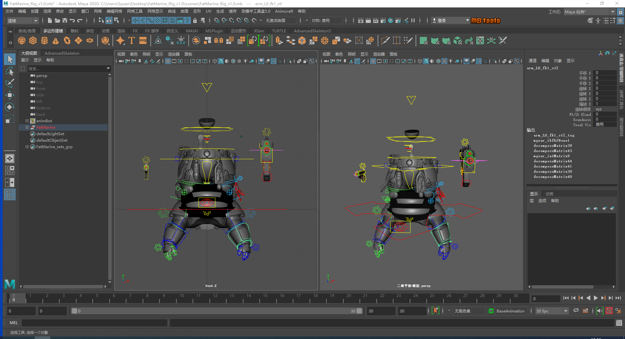This screenshot has height=339, width=625.
Task: Open the 建模 menu set dropdown
Action: tap(23, 21)
